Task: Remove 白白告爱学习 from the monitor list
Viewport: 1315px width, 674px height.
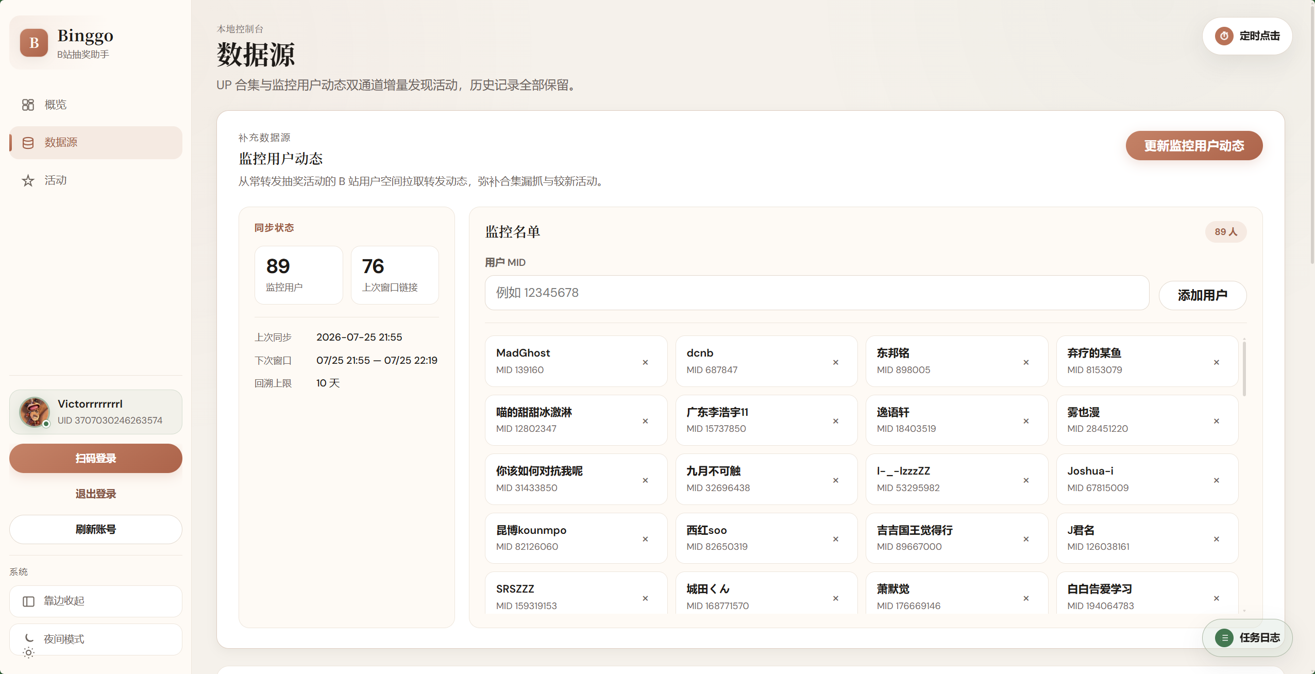Action: [1216, 598]
